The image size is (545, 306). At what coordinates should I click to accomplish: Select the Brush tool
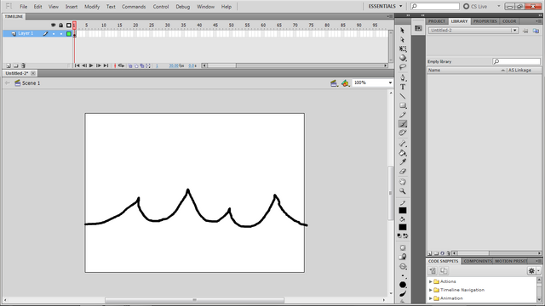tap(403, 124)
